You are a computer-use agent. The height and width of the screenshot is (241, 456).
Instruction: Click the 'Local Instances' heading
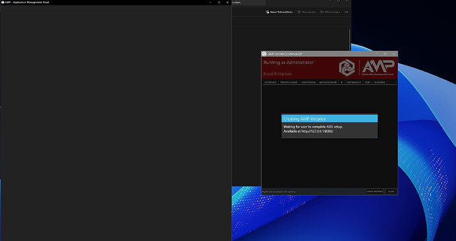click(278, 74)
